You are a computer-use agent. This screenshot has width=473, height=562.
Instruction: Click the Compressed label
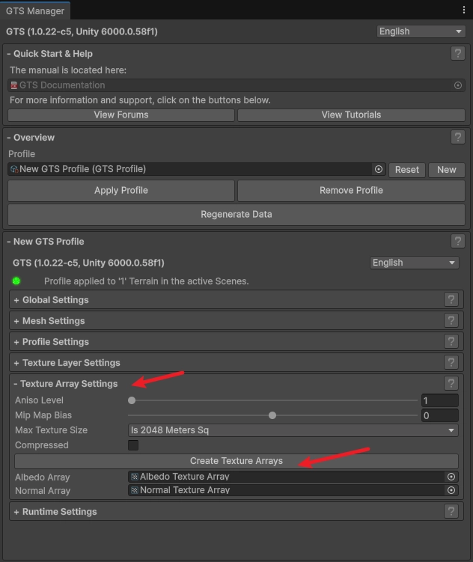point(42,445)
